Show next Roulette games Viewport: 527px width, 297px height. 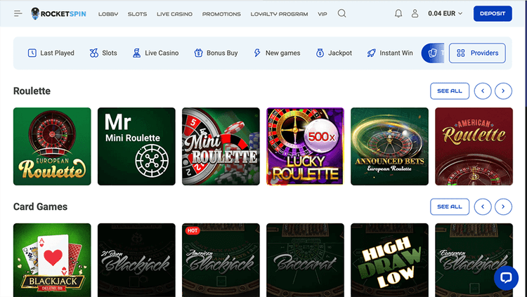503,91
